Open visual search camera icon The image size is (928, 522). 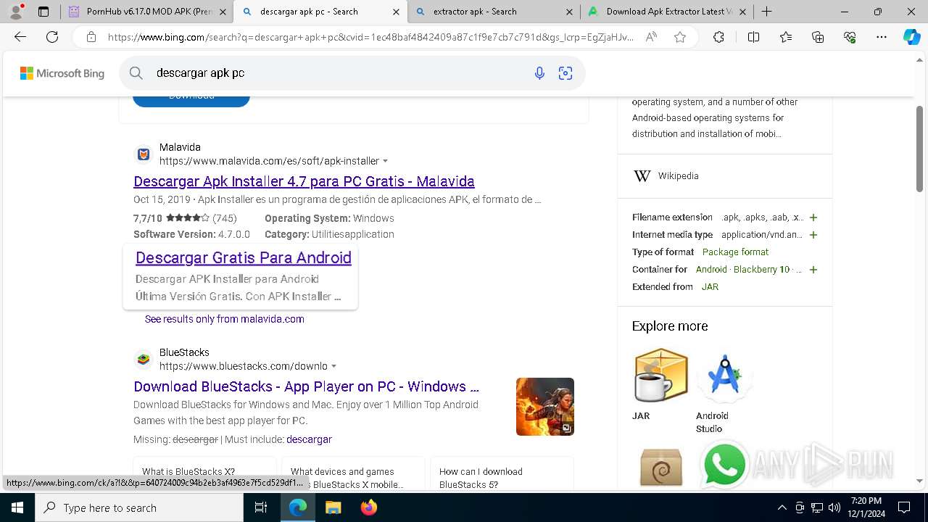565,73
